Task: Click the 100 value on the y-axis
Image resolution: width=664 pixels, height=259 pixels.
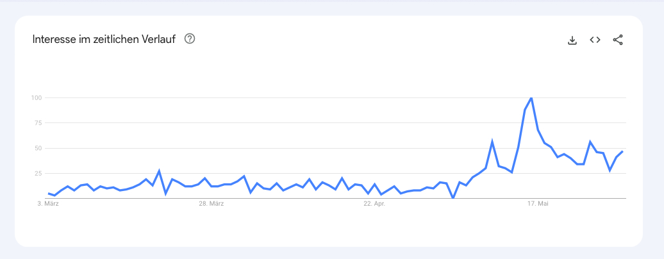Action: (36, 98)
